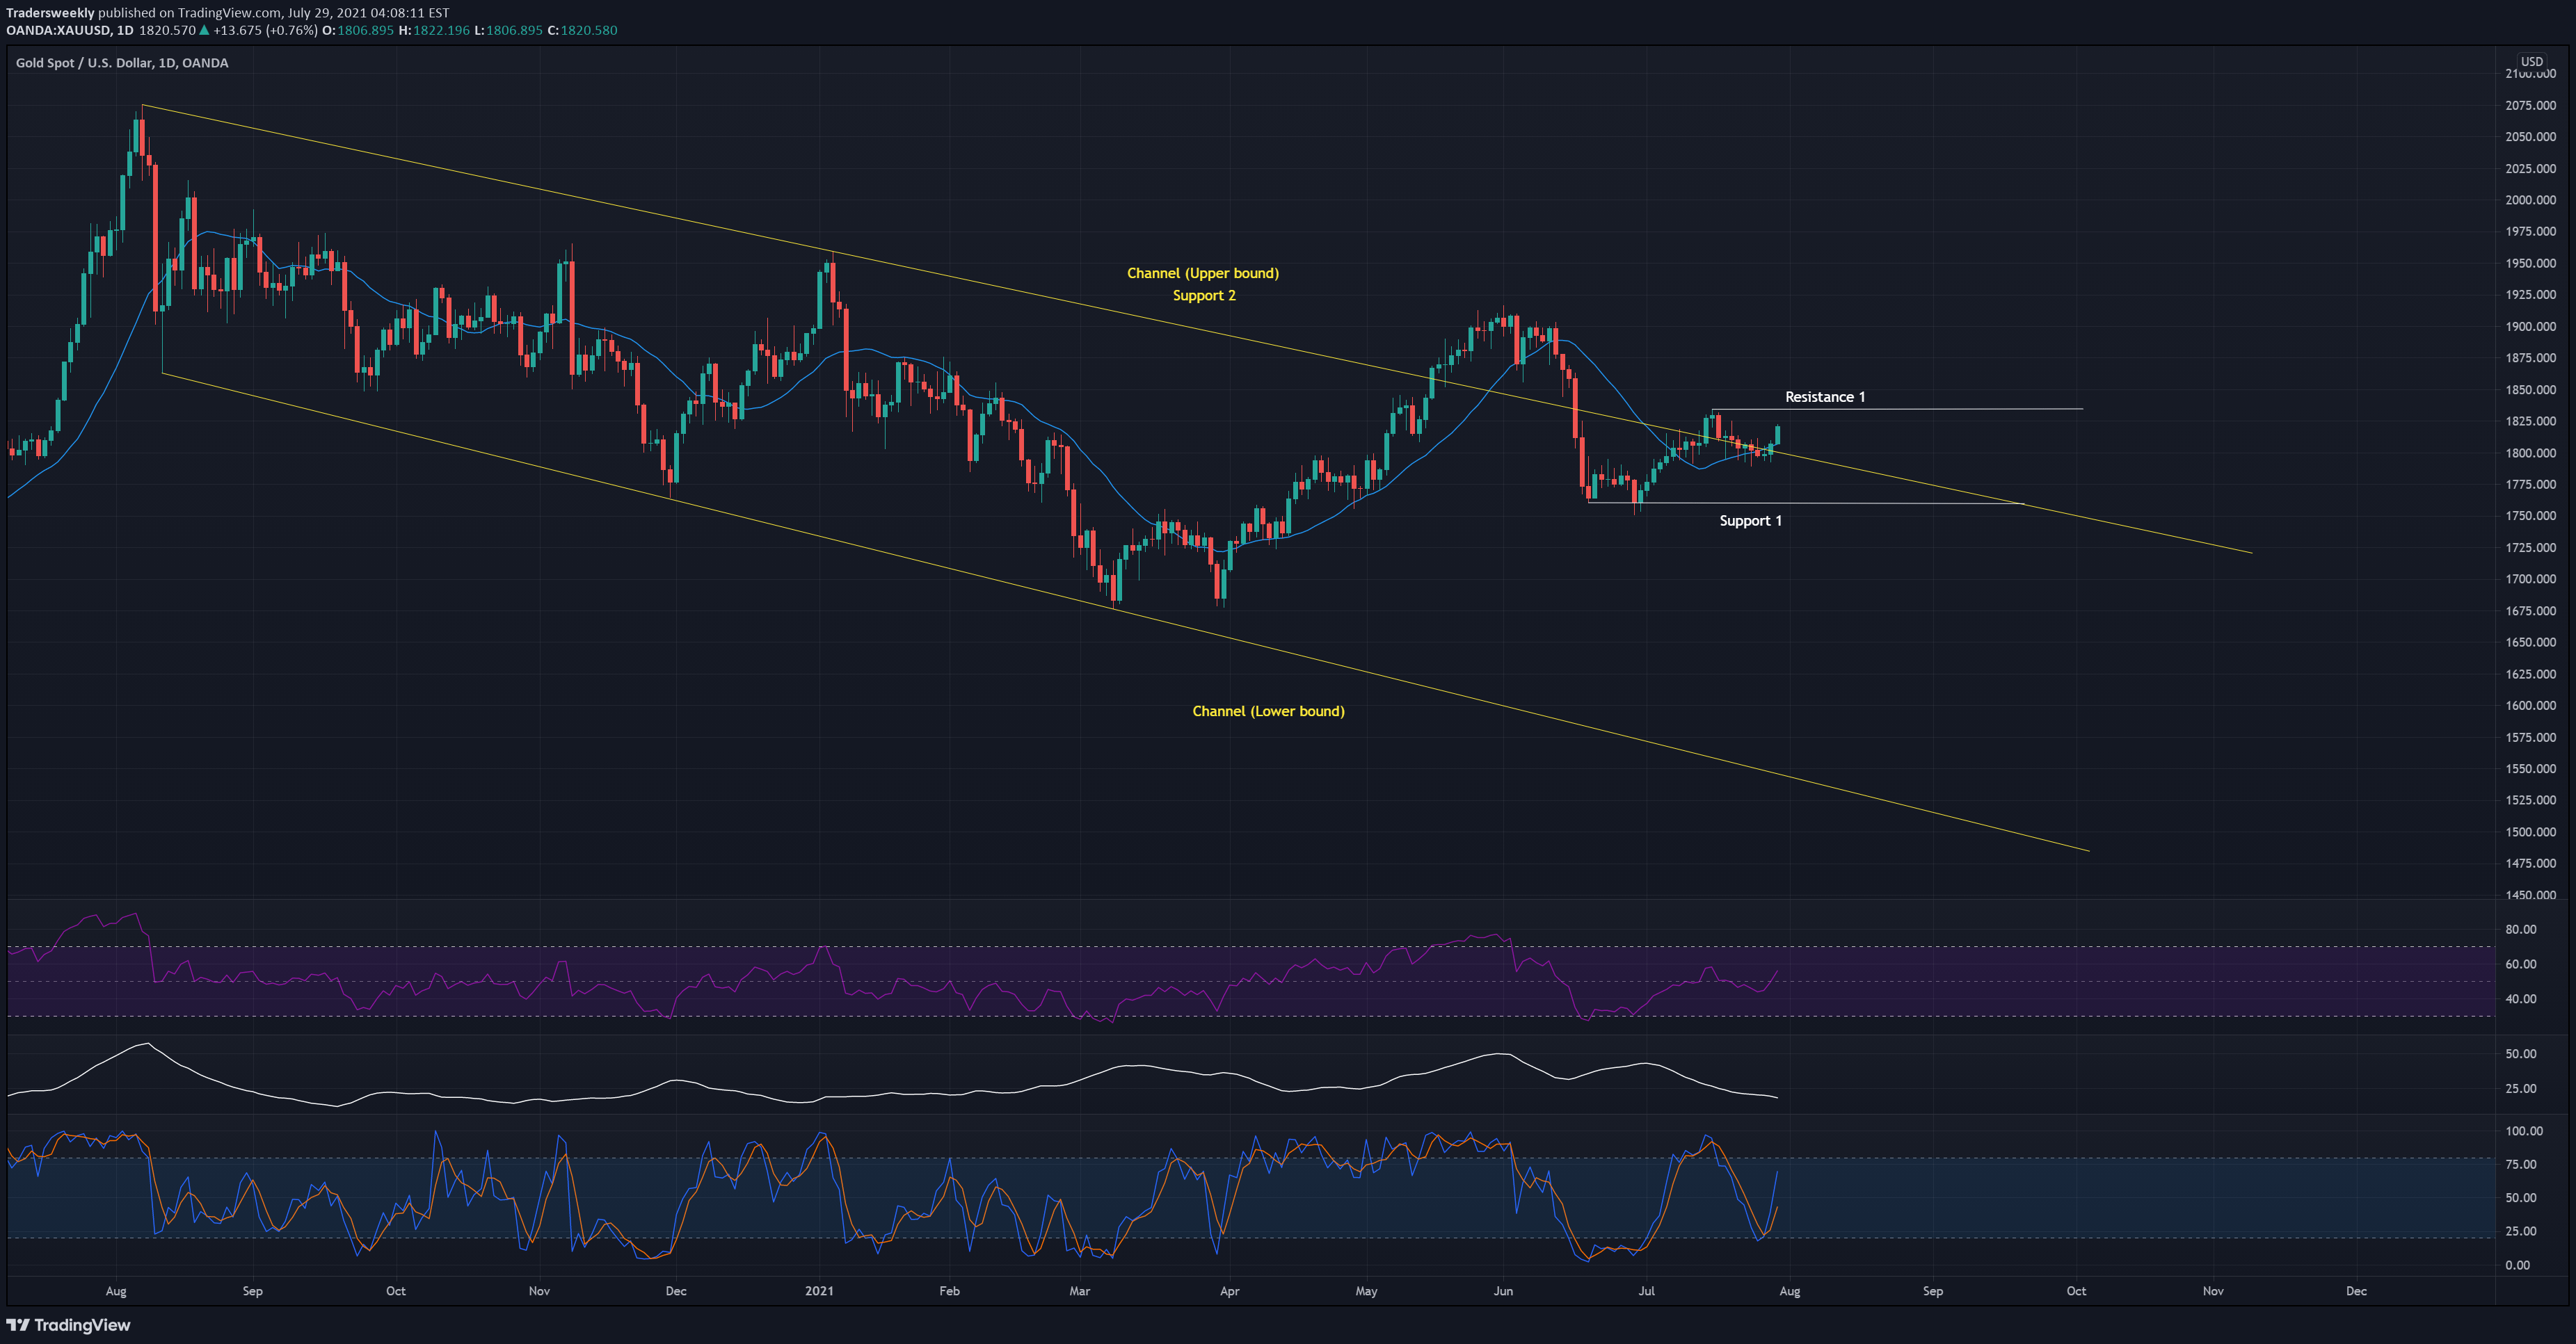Select the Resistance 1 text label
Image resolution: width=2576 pixels, height=1344 pixels.
(1824, 397)
